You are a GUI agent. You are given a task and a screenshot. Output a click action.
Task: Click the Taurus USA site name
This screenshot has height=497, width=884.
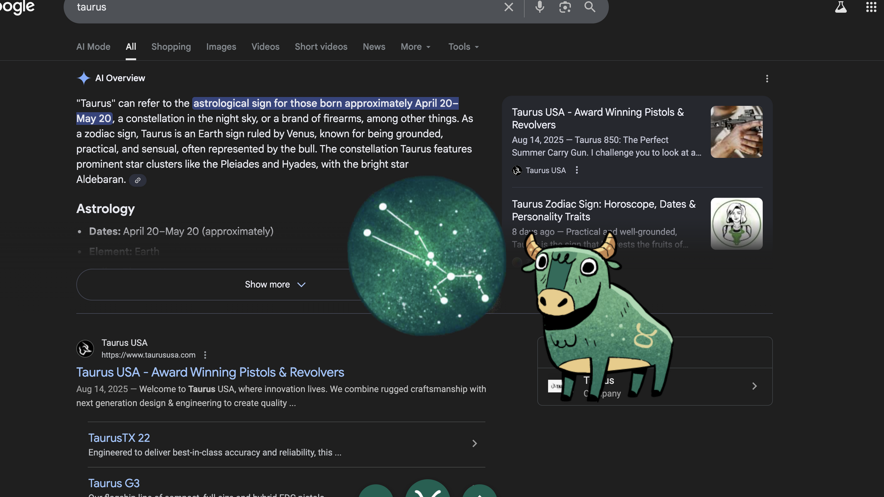[x=124, y=343]
